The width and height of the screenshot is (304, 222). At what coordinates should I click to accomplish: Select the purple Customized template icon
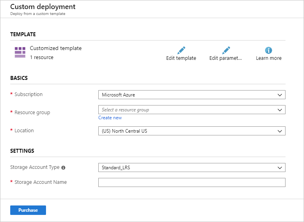tap(20, 52)
